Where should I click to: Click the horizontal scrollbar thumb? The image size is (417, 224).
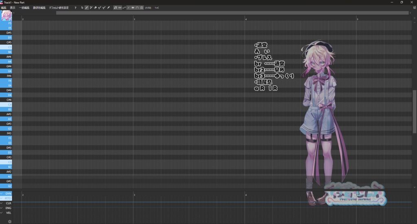click(x=232, y=13)
